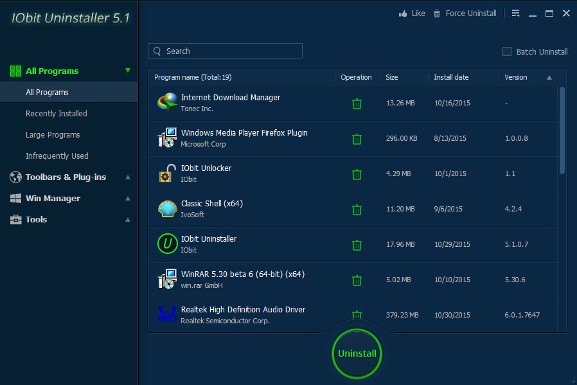Click the 296.00 KB size value

coord(402,138)
